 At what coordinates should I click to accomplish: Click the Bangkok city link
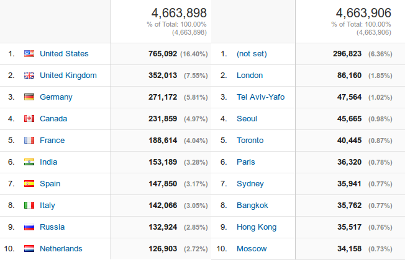[x=252, y=206]
